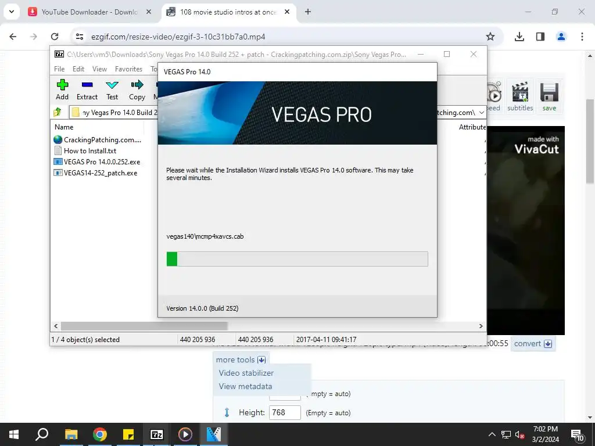Switch to YouTube Downloader browser tab
This screenshot has width=595, height=446.
pos(89,12)
